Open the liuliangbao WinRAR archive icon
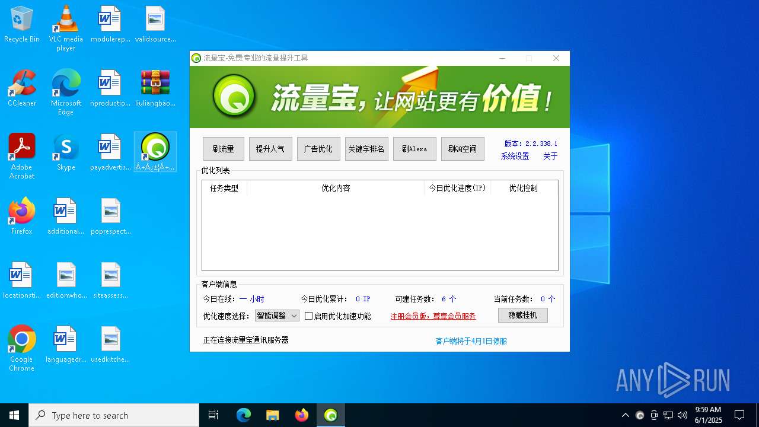759x427 pixels. click(x=155, y=88)
